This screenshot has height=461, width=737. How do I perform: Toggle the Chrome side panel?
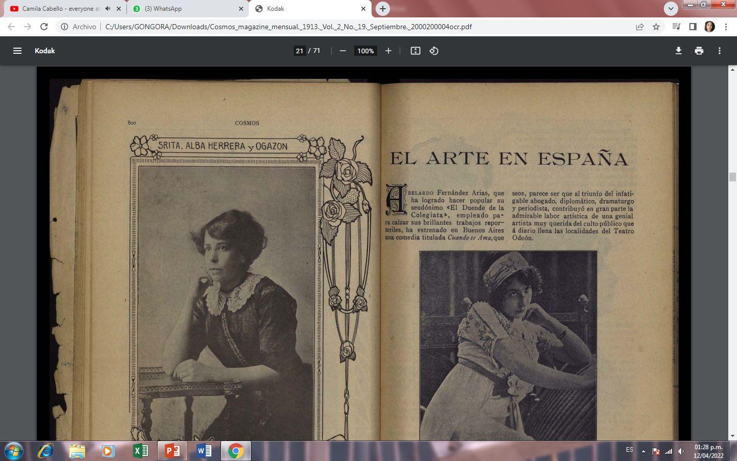click(693, 27)
